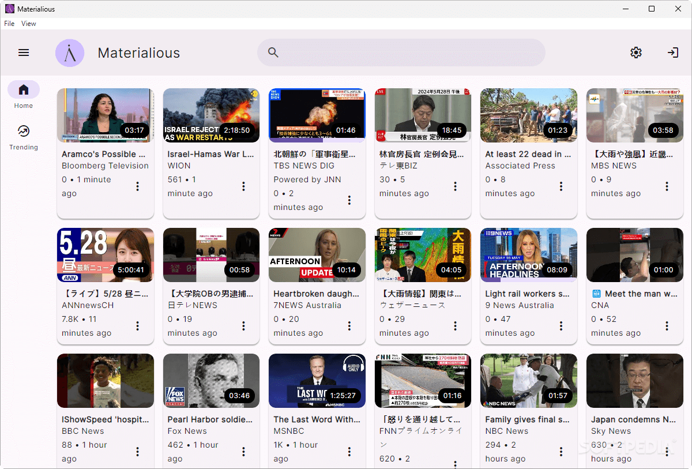
Task: Open Trending from the sidebar
Action: tap(24, 137)
